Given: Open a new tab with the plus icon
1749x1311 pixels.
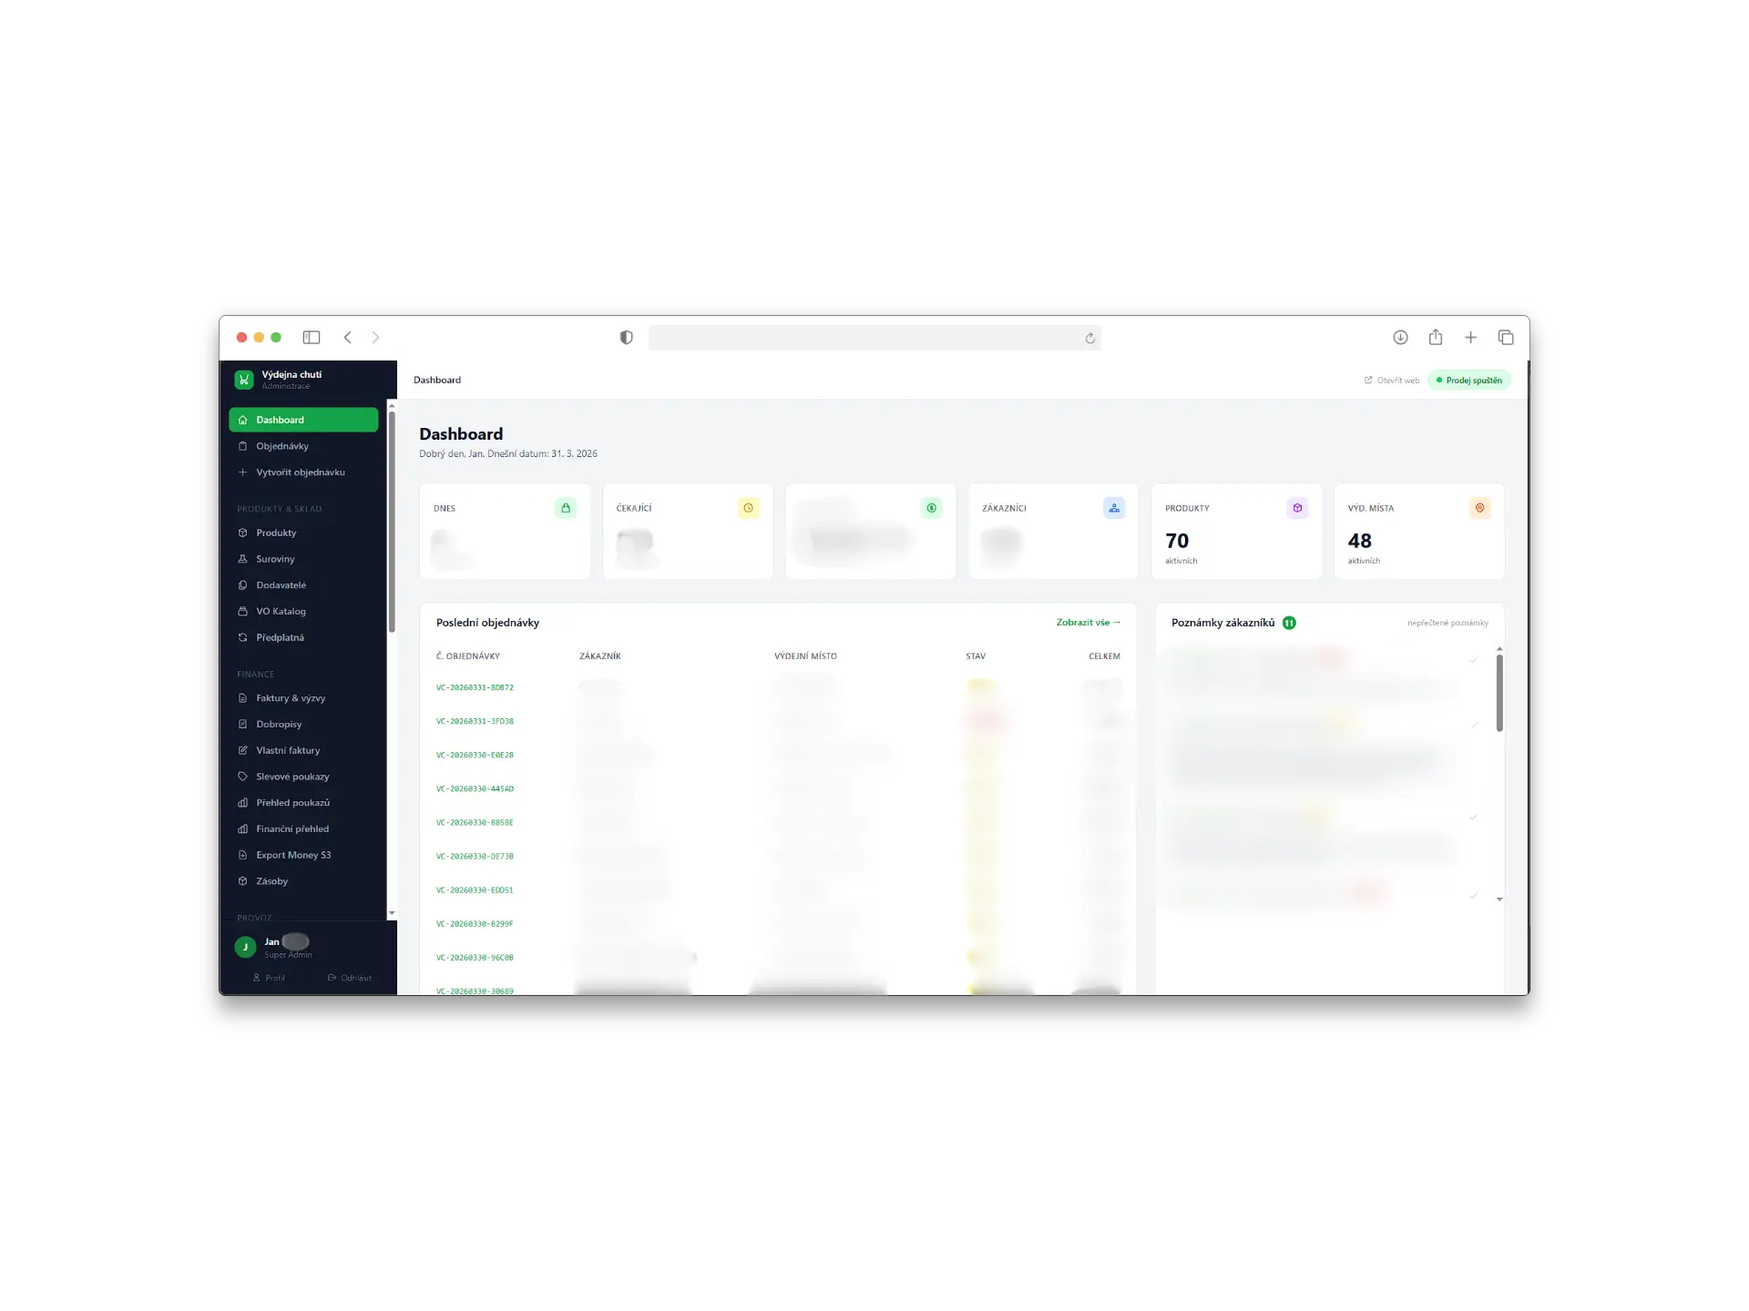Looking at the screenshot, I should click(x=1470, y=338).
